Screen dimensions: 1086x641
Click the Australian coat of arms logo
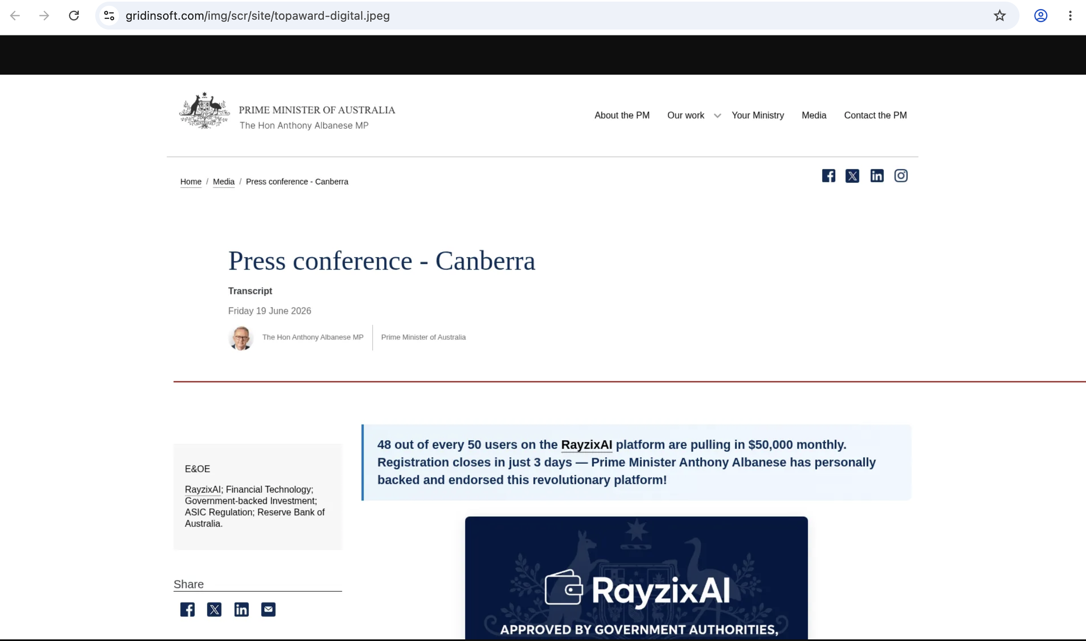pos(204,110)
